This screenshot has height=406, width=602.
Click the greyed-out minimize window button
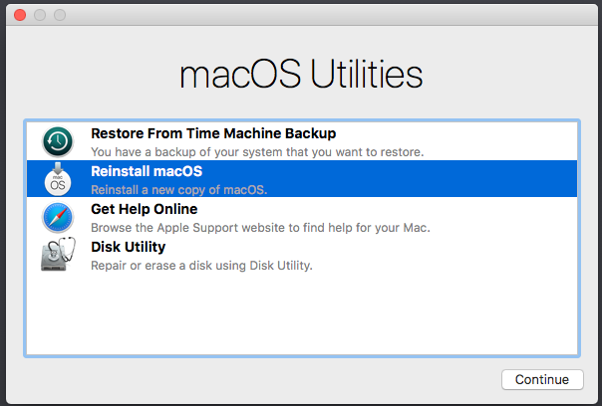coord(40,15)
